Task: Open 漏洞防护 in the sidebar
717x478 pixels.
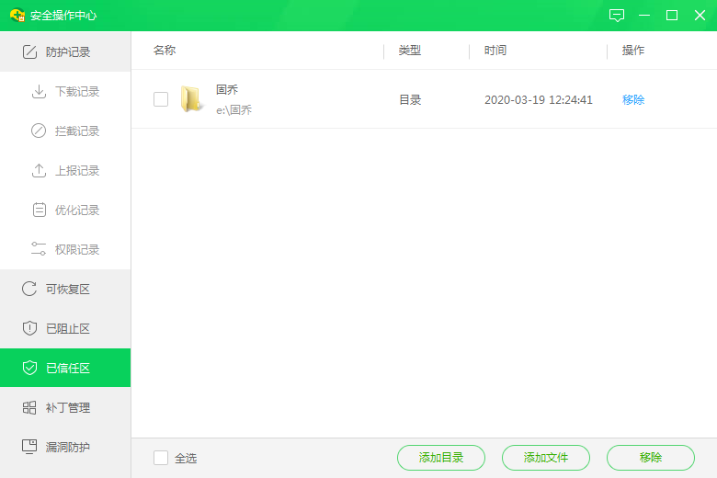Action: point(65,447)
